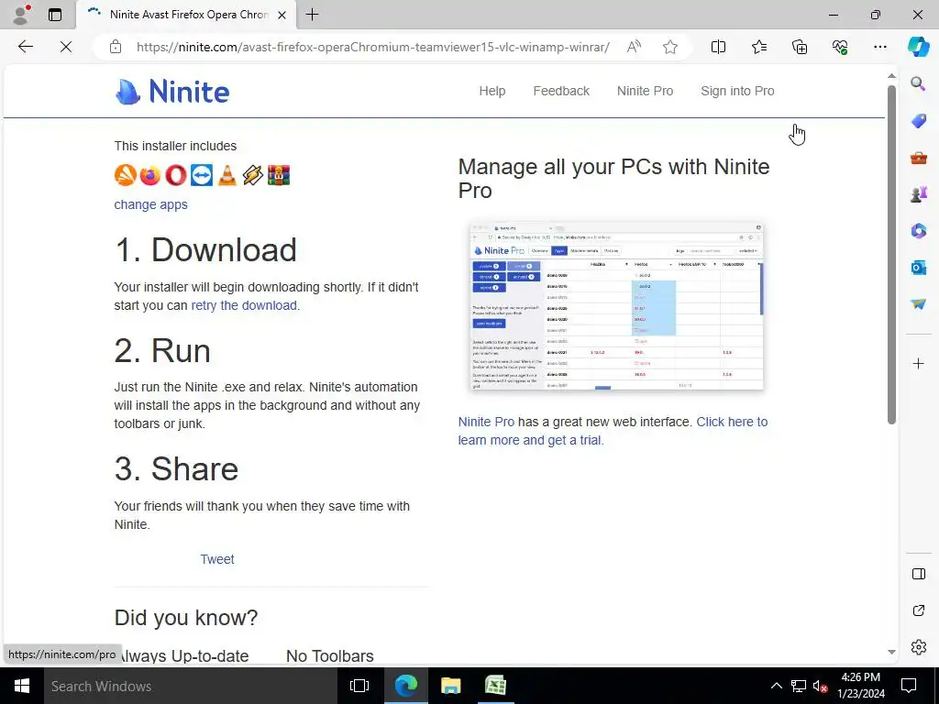Screen dimensions: 939x704
Task: Open the notification center
Action: (909, 686)
